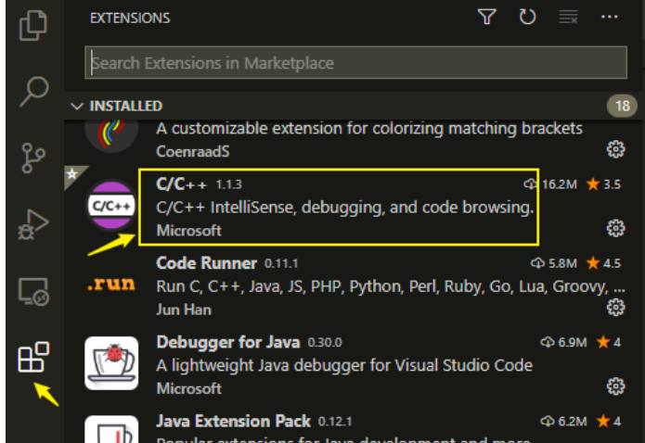Image resolution: width=645 pixels, height=443 pixels.
Task: Clear extensions search results icon
Action: [568, 18]
